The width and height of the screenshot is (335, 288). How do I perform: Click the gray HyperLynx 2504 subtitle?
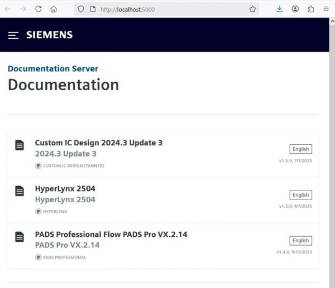click(65, 199)
